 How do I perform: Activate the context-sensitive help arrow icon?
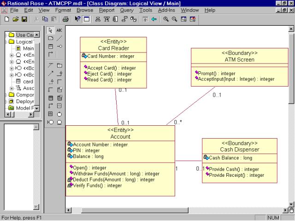coord(77,19)
